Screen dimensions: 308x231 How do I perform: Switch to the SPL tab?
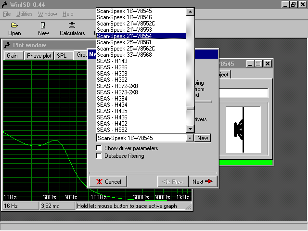click(63, 56)
